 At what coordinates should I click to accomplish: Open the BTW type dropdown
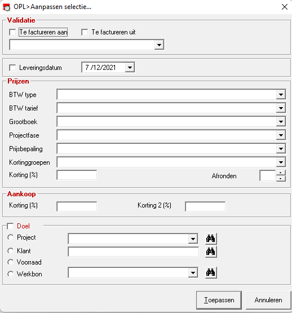coord(281,95)
